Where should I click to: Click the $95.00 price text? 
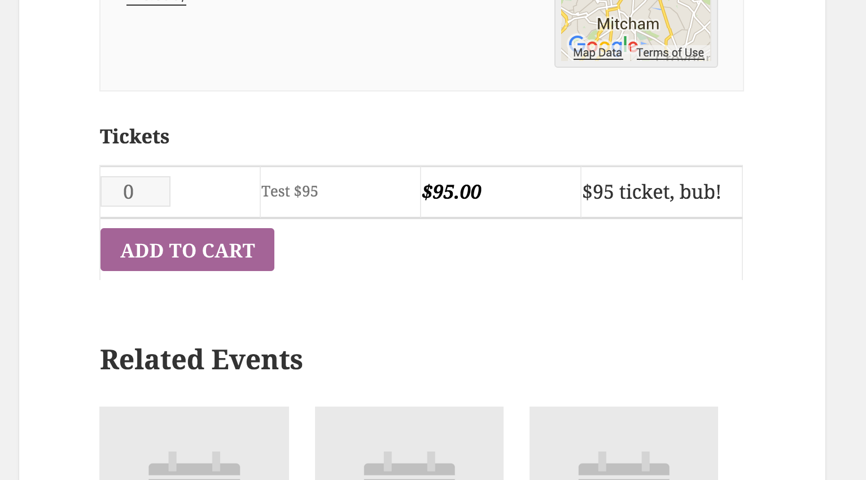452,192
